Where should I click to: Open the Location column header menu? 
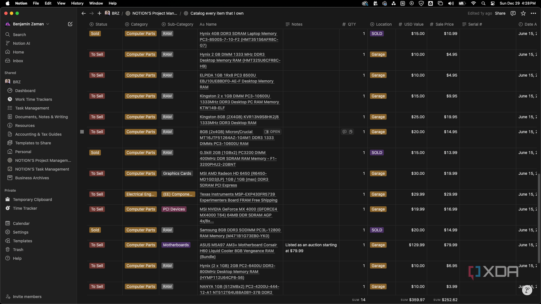click(381, 24)
